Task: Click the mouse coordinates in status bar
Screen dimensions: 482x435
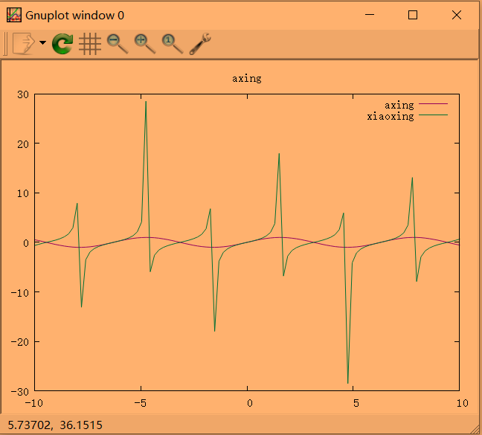Action: pos(55,425)
